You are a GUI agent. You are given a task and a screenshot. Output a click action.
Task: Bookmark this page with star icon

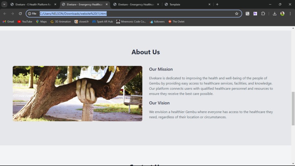(237, 14)
